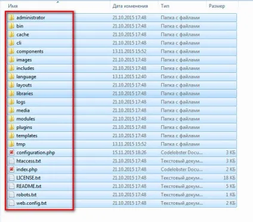Click the web.config.txt file icon

pyautogui.click(x=11, y=203)
